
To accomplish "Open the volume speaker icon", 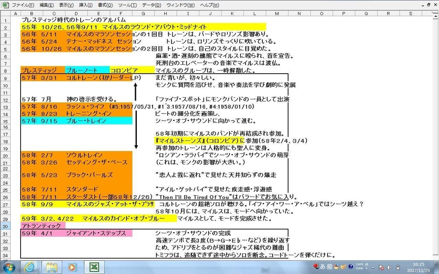I will coord(390,268).
